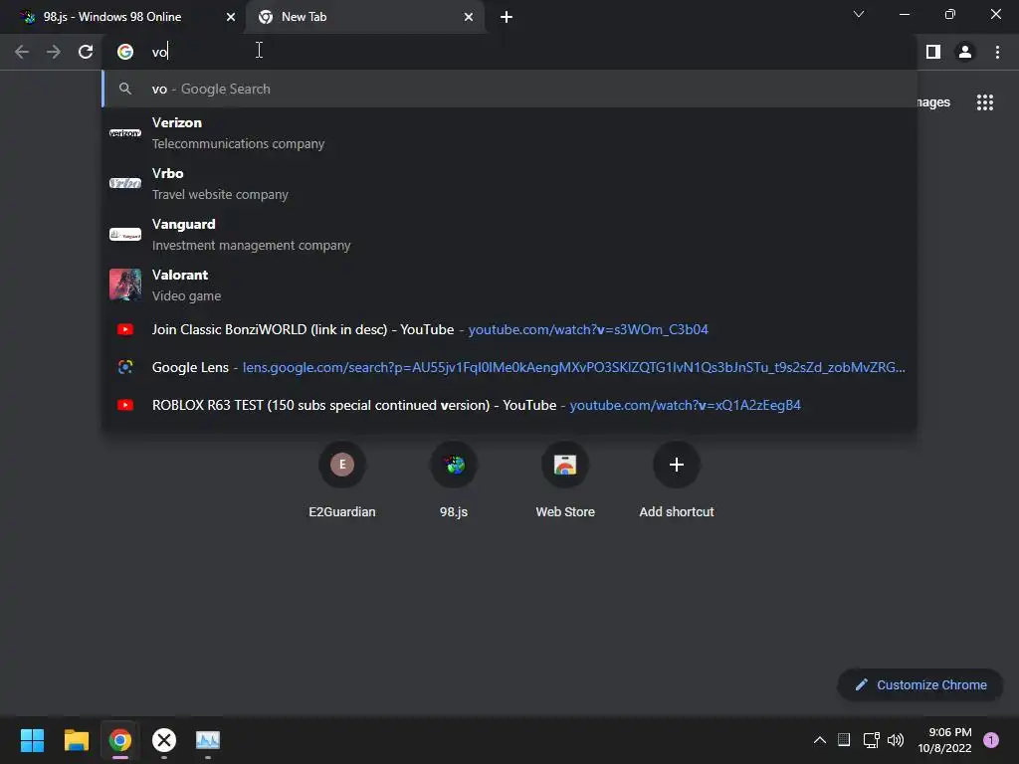Open the 98.js shortcut
1019x764 pixels.
click(454, 479)
